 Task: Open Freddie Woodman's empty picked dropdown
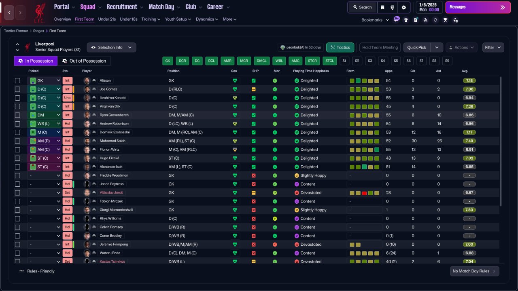tap(45, 175)
